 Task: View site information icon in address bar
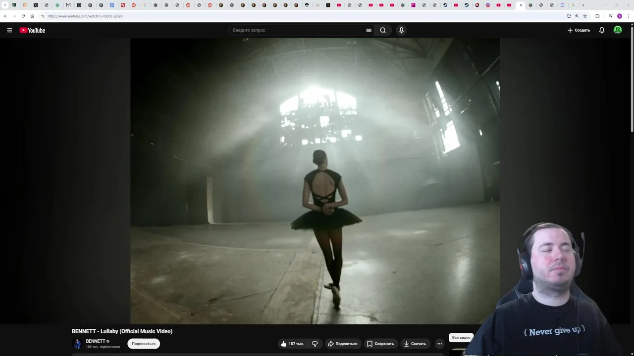click(x=43, y=16)
